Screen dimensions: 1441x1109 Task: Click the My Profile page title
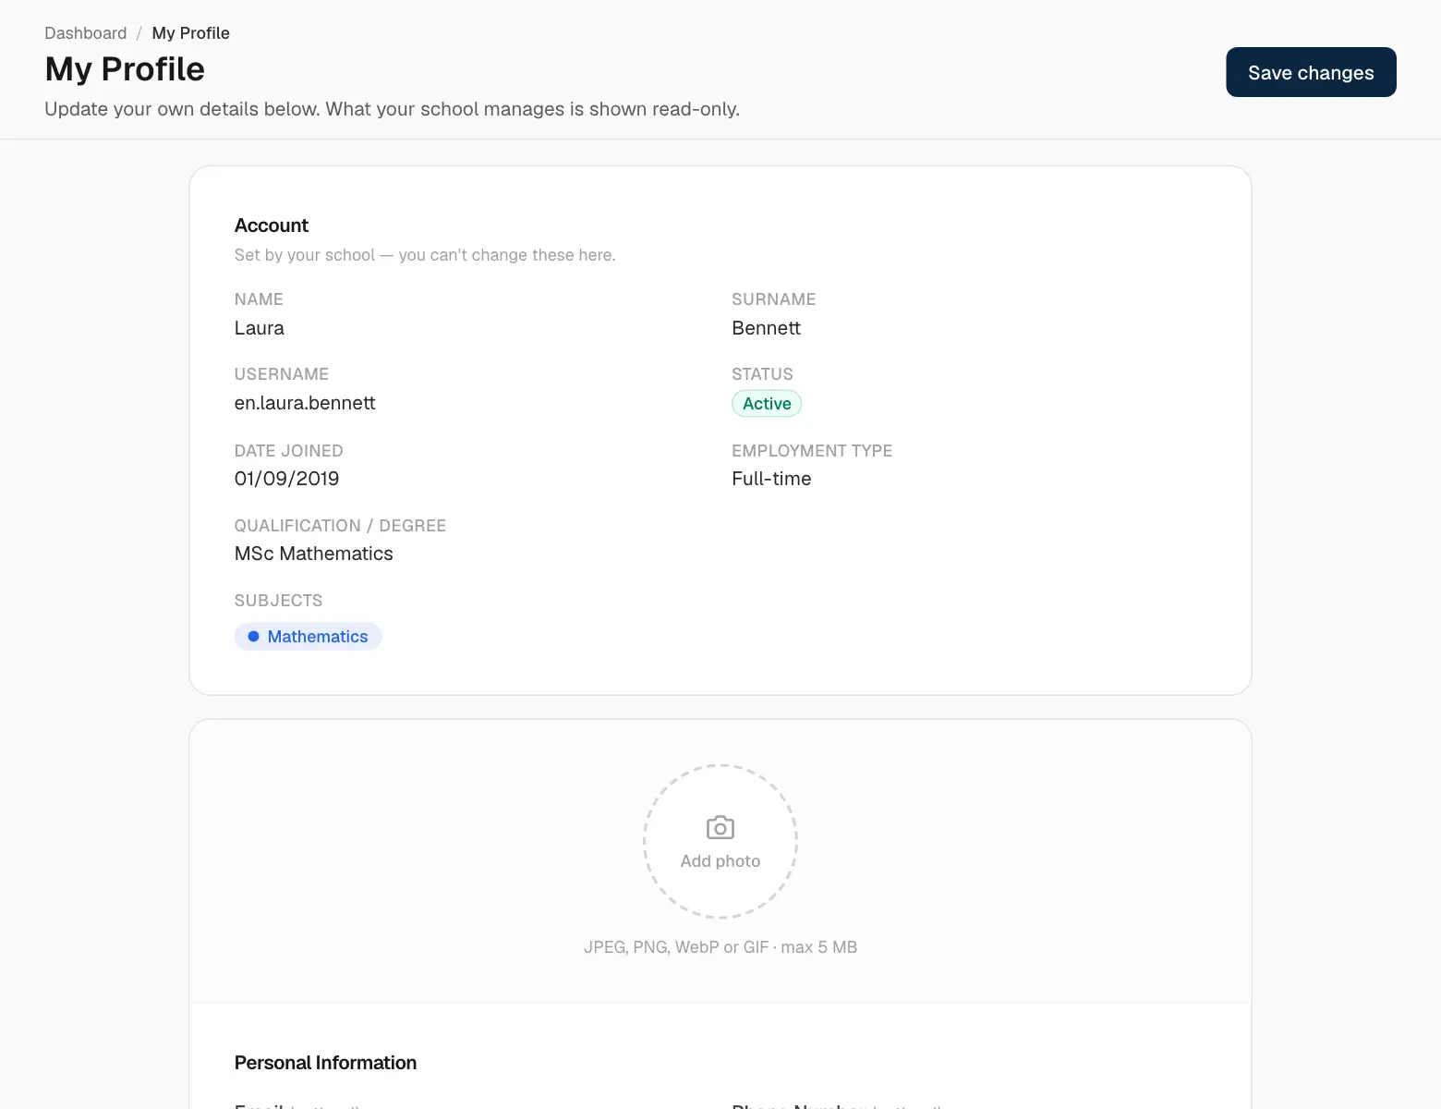pos(125,69)
